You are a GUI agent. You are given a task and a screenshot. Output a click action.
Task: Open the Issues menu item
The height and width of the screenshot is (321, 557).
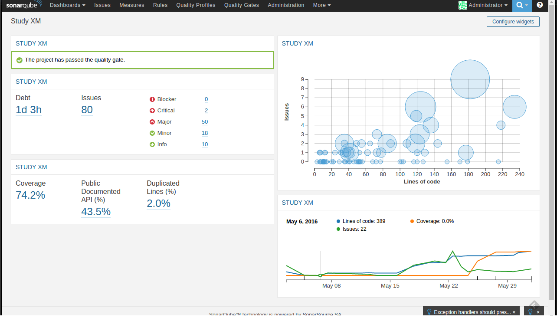(x=102, y=5)
